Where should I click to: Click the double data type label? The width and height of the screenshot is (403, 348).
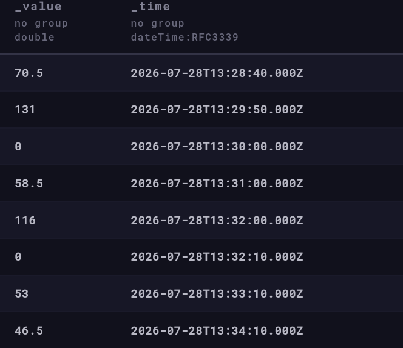pos(35,38)
